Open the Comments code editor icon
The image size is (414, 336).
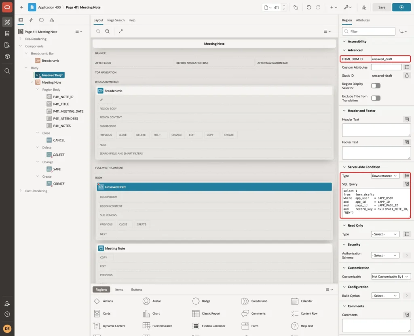pyautogui.click(x=407, y=315)
